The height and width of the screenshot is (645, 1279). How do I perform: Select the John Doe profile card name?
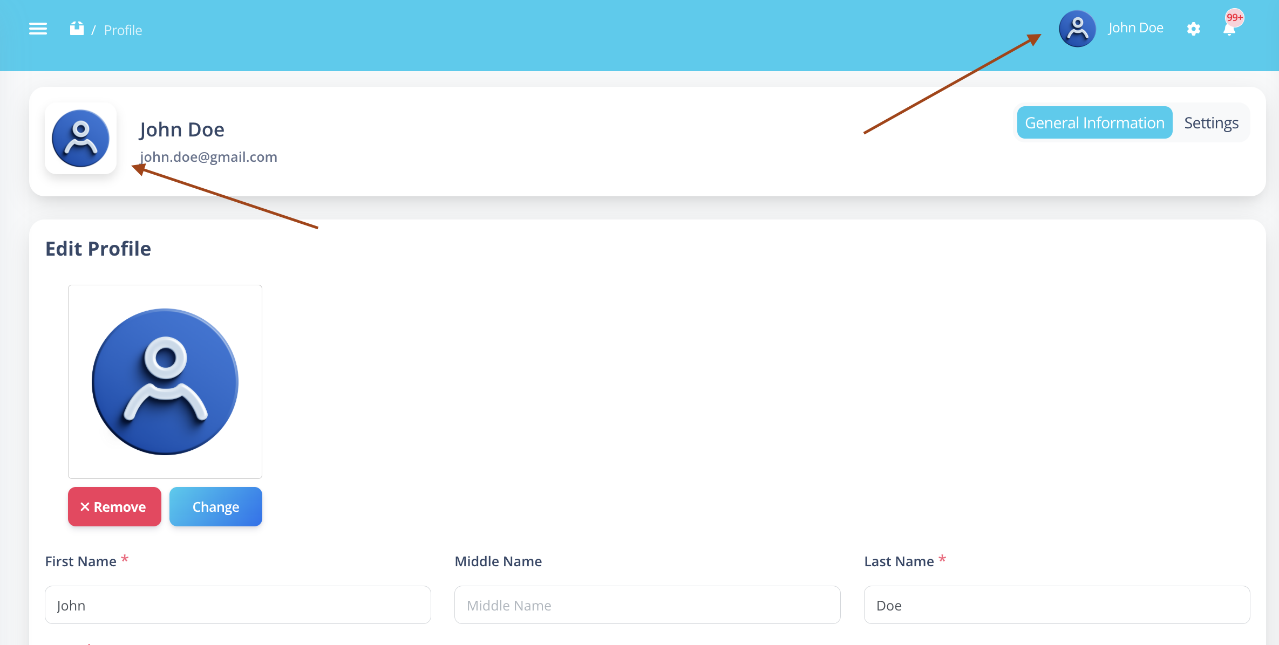[x=182, y=129]
